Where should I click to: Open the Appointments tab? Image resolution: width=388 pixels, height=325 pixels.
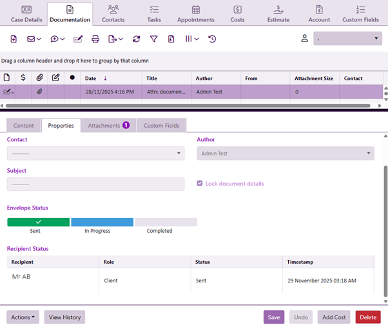click(196, 13)
